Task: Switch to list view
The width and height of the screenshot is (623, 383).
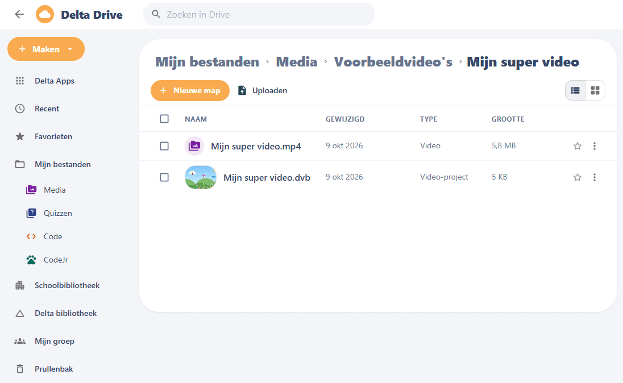Action: [575, 90]
